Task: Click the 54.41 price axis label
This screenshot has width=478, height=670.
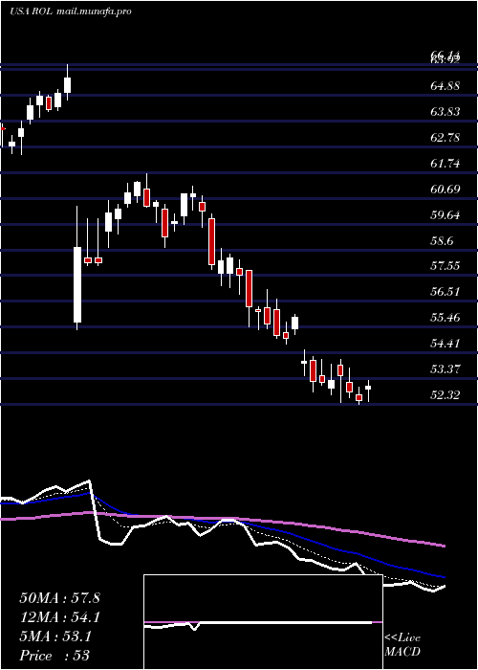Action: tap(445, 343)
